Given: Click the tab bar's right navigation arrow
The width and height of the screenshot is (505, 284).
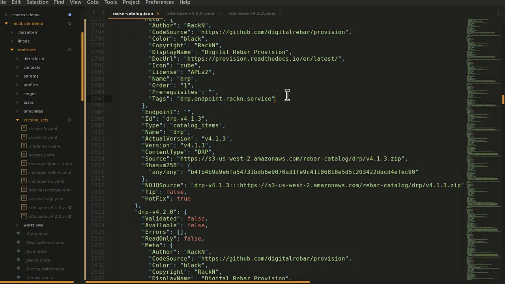Looking at the screenshot, I should click(104, 13).
